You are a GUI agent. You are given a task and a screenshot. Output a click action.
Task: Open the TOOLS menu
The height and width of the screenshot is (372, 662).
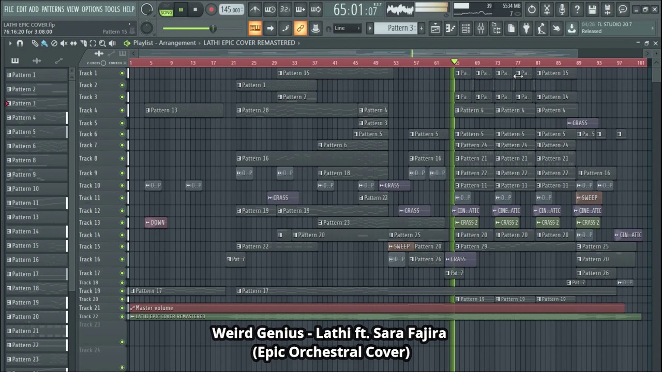click(112, 9)
